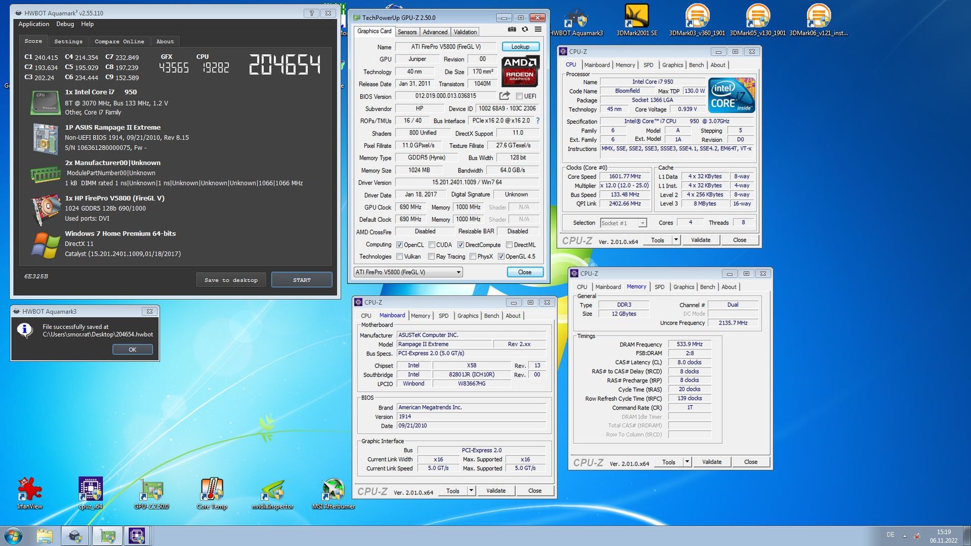Open SPD tab in CPU-Z CPU window

point(648,65)
